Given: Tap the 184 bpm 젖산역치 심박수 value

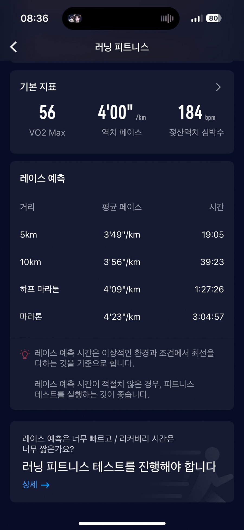Looking at the screenshot, I should (x=197, y=112).
